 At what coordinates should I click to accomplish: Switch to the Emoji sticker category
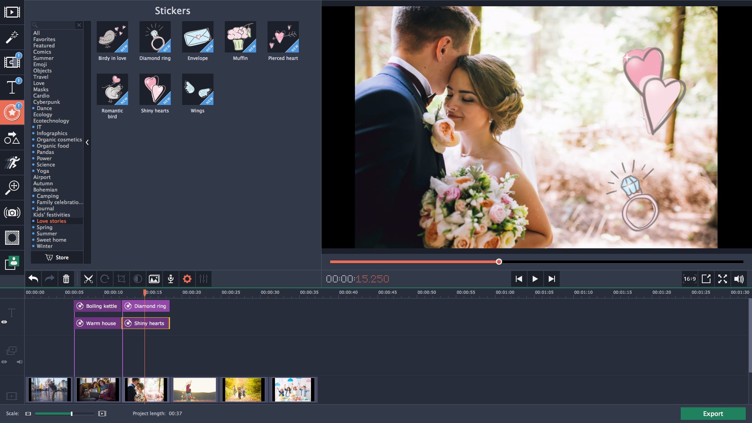click(x=41, y=64)
